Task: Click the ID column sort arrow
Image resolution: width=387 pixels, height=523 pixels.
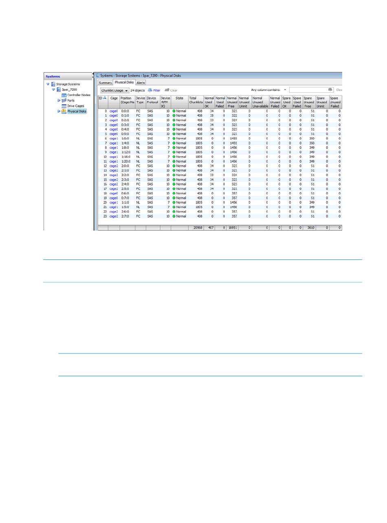Action: point(105,98)
